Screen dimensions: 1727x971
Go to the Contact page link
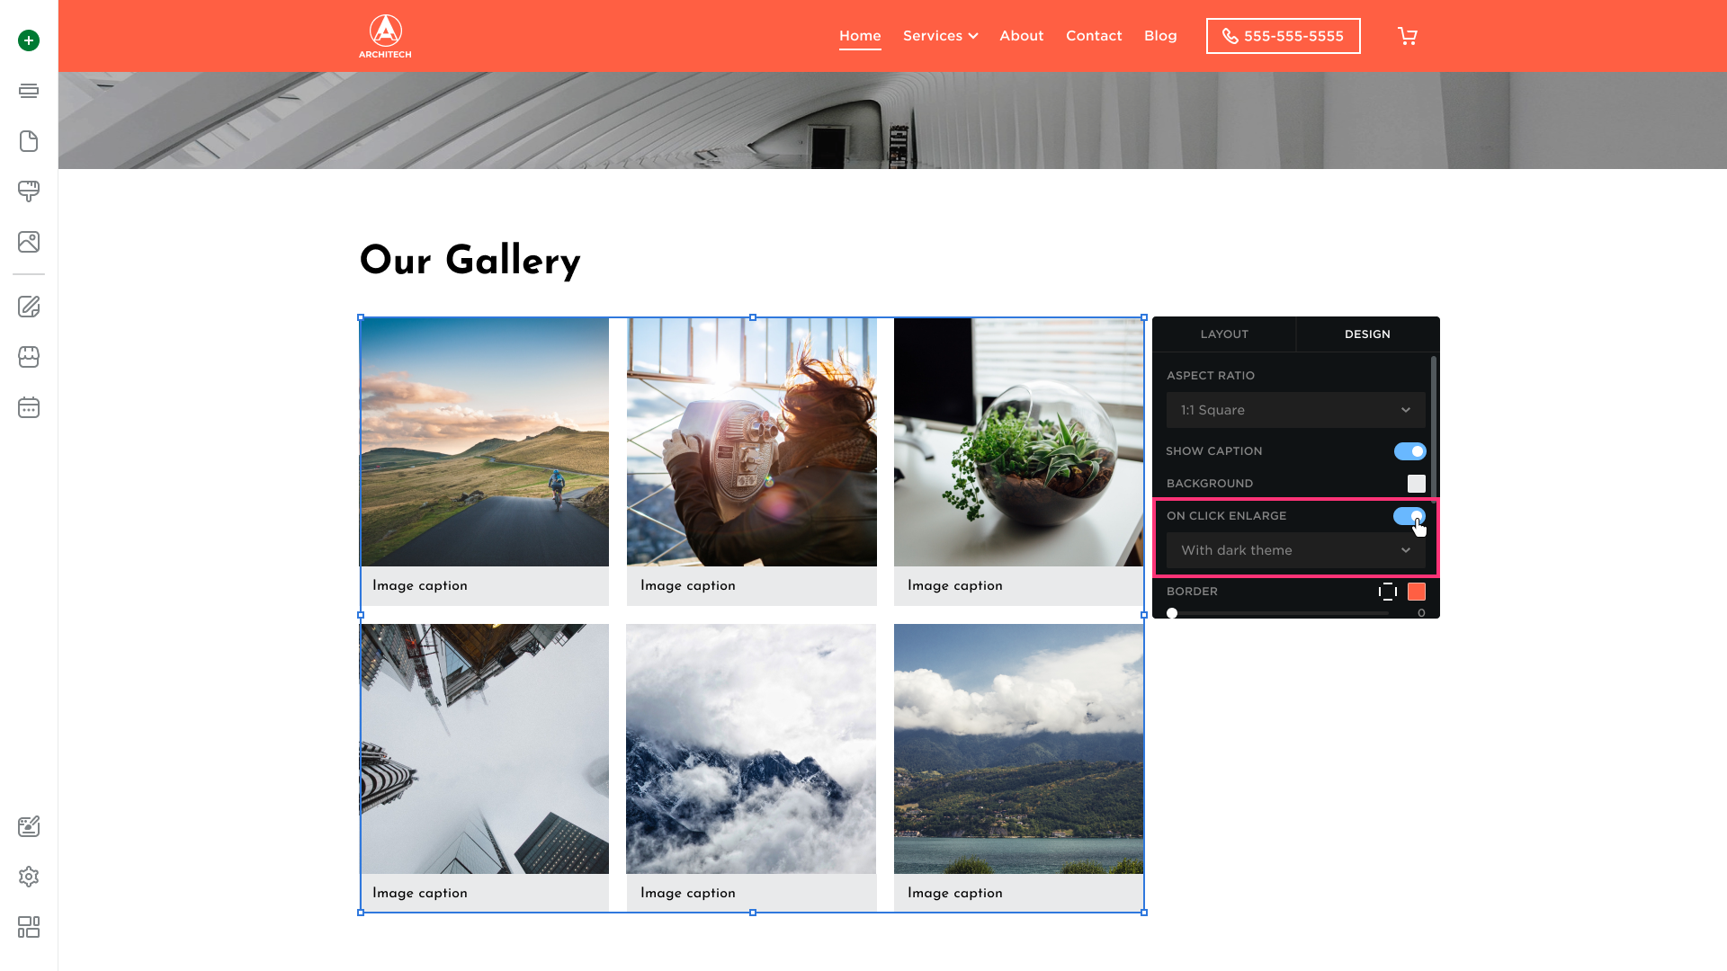(1094, 36)
